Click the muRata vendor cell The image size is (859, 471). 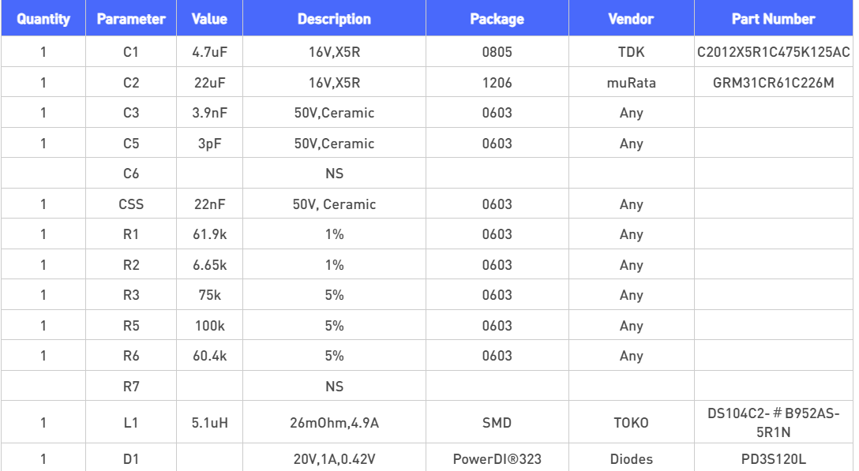pyautogui.click(x=631, y=83)
